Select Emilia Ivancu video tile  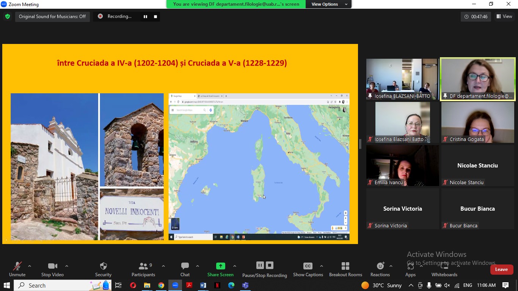(402, 165)
